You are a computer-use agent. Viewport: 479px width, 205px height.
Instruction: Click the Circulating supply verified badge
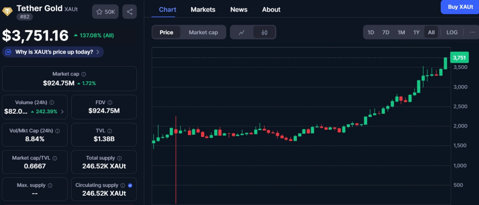pyautogui.click(x=130, y=185)
